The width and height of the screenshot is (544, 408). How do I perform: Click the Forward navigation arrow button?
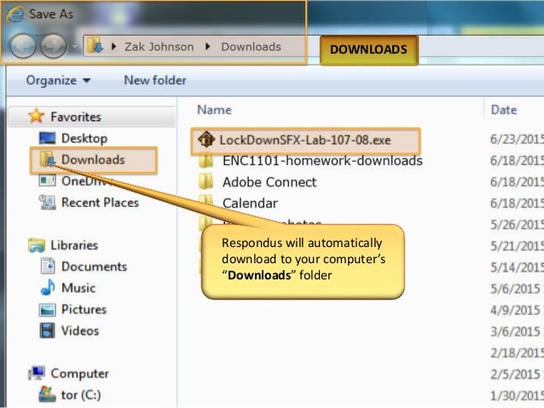pyautogui.click(x=54, y=46)
